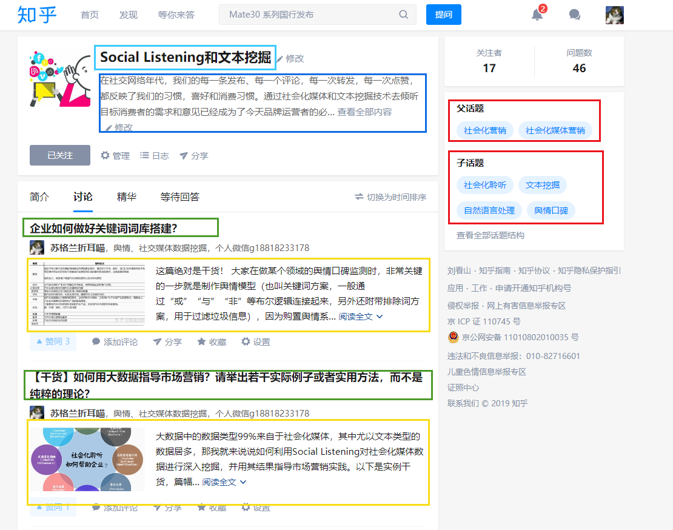Viewport: 673px width, 530px height.
Task: Switch to the 等待回答 tab
Action: click(x=180, y=197)
